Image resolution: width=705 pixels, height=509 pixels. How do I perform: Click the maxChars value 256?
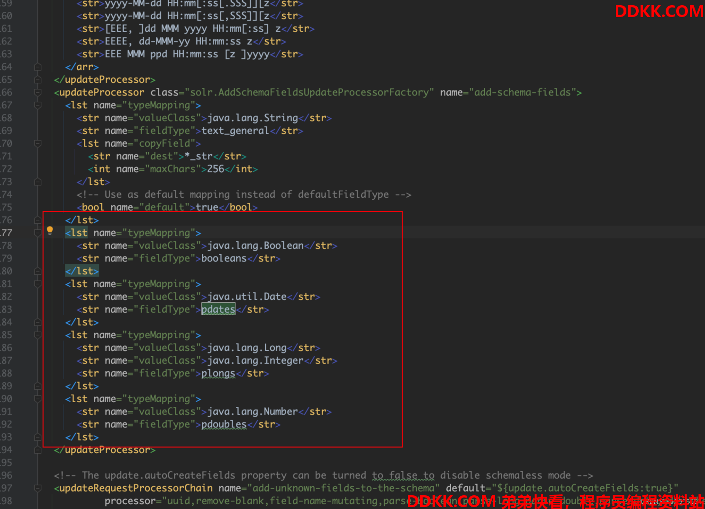click(x=216, y=169)
